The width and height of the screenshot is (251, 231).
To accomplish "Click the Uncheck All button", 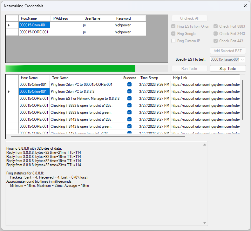I will pyautogui.click(x=189, y=18).
